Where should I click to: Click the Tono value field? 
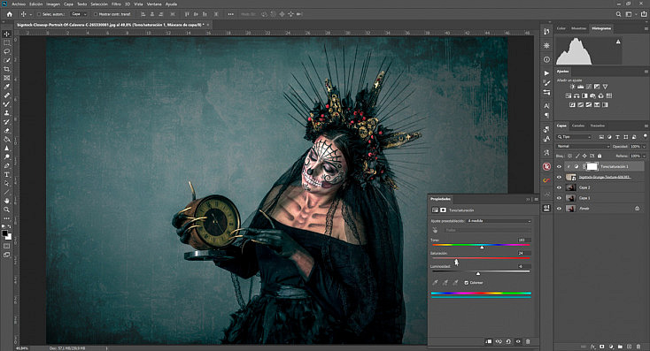click(x=523, y=240)
